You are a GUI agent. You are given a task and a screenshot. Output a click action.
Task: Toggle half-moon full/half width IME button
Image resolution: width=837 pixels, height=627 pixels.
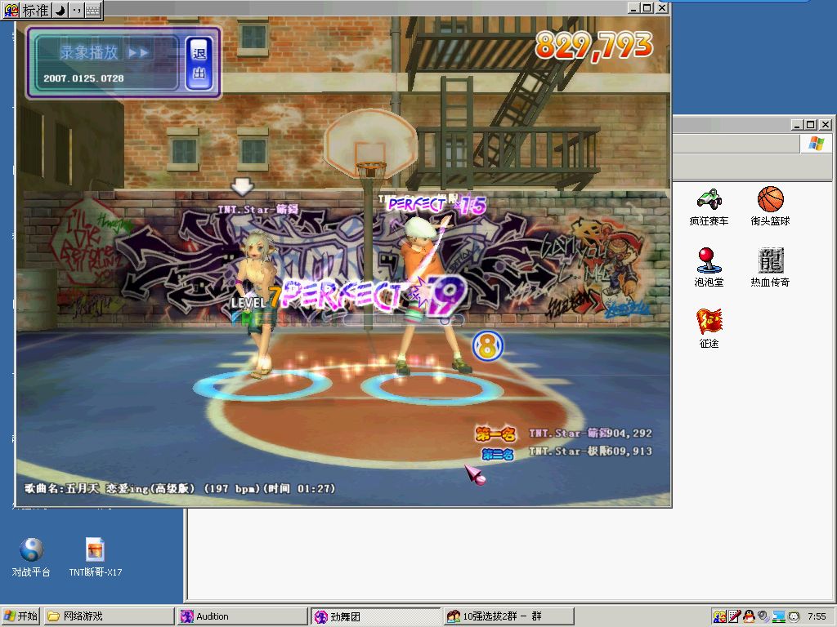[60, 10]
